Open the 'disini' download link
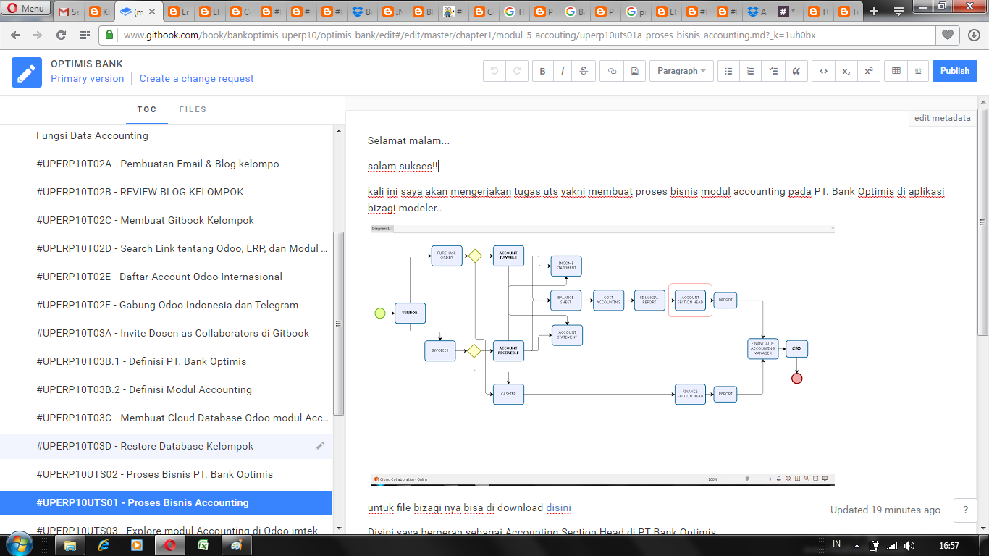The height and width of the screenshot is (556, 989). [558, 508]
